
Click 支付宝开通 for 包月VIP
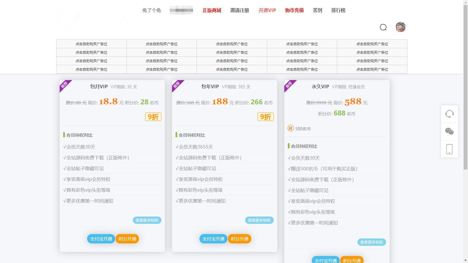101,239
